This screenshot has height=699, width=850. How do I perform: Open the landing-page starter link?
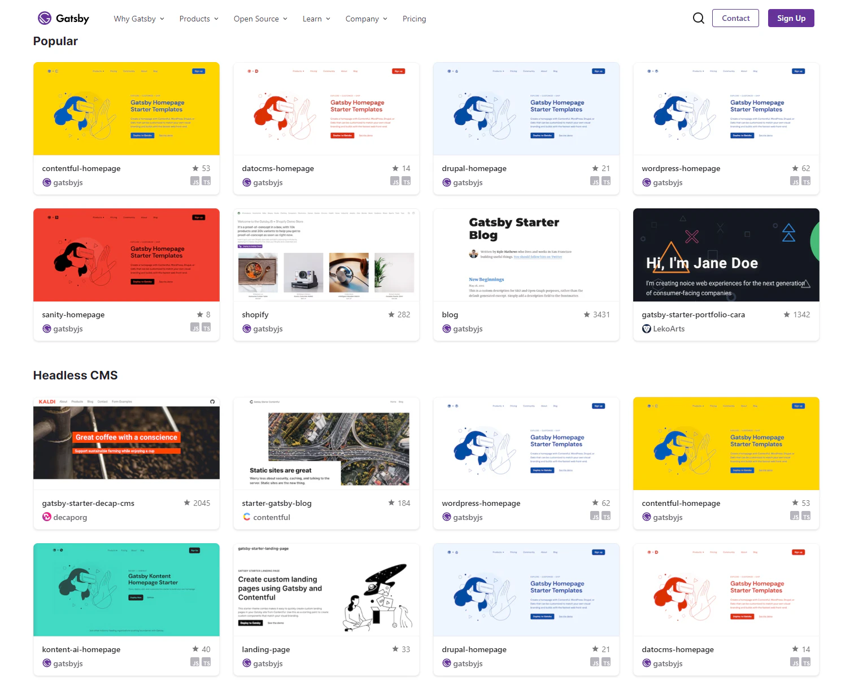pyautogui.click(x=266, y=649)
